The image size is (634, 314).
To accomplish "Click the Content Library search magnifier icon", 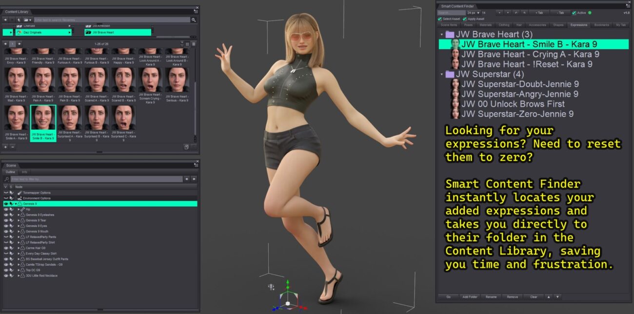I will point(194,20).
